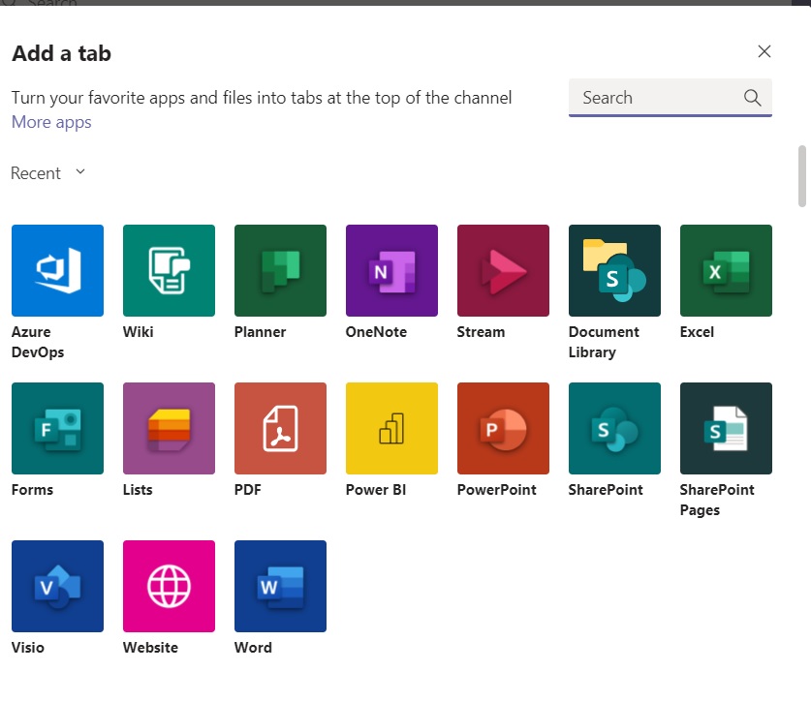
Task: Click the app Search input field
Action: [x=659, y=98]
